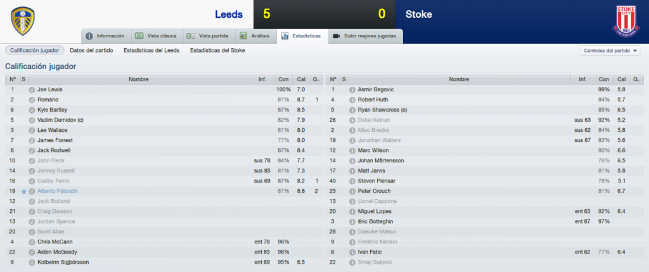Switch to Estadísticas del Stoke

pos(217,51)
